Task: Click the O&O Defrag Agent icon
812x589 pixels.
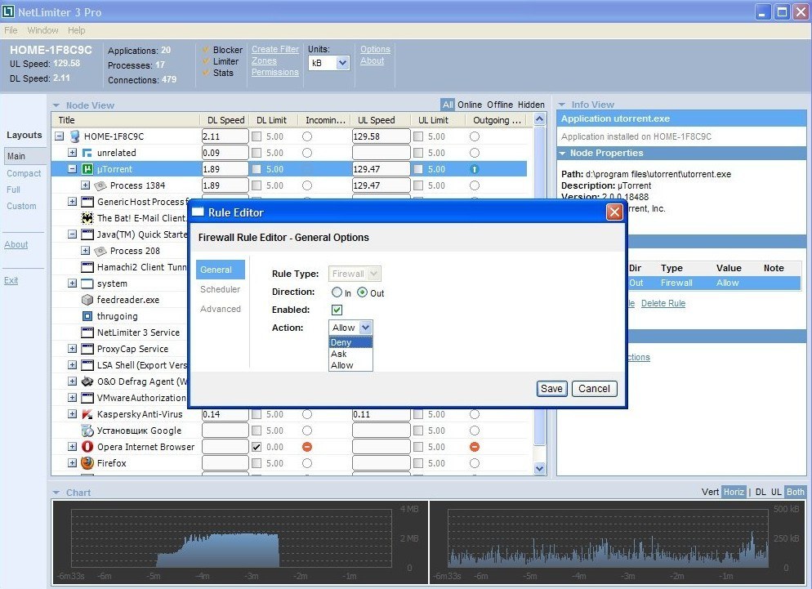Action: tap(87, 382)
